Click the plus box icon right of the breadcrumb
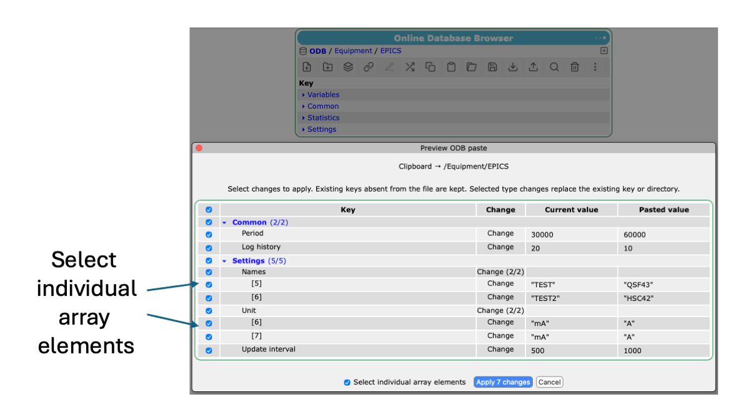Screen dimensions: 736x412 tap(604, 51)
